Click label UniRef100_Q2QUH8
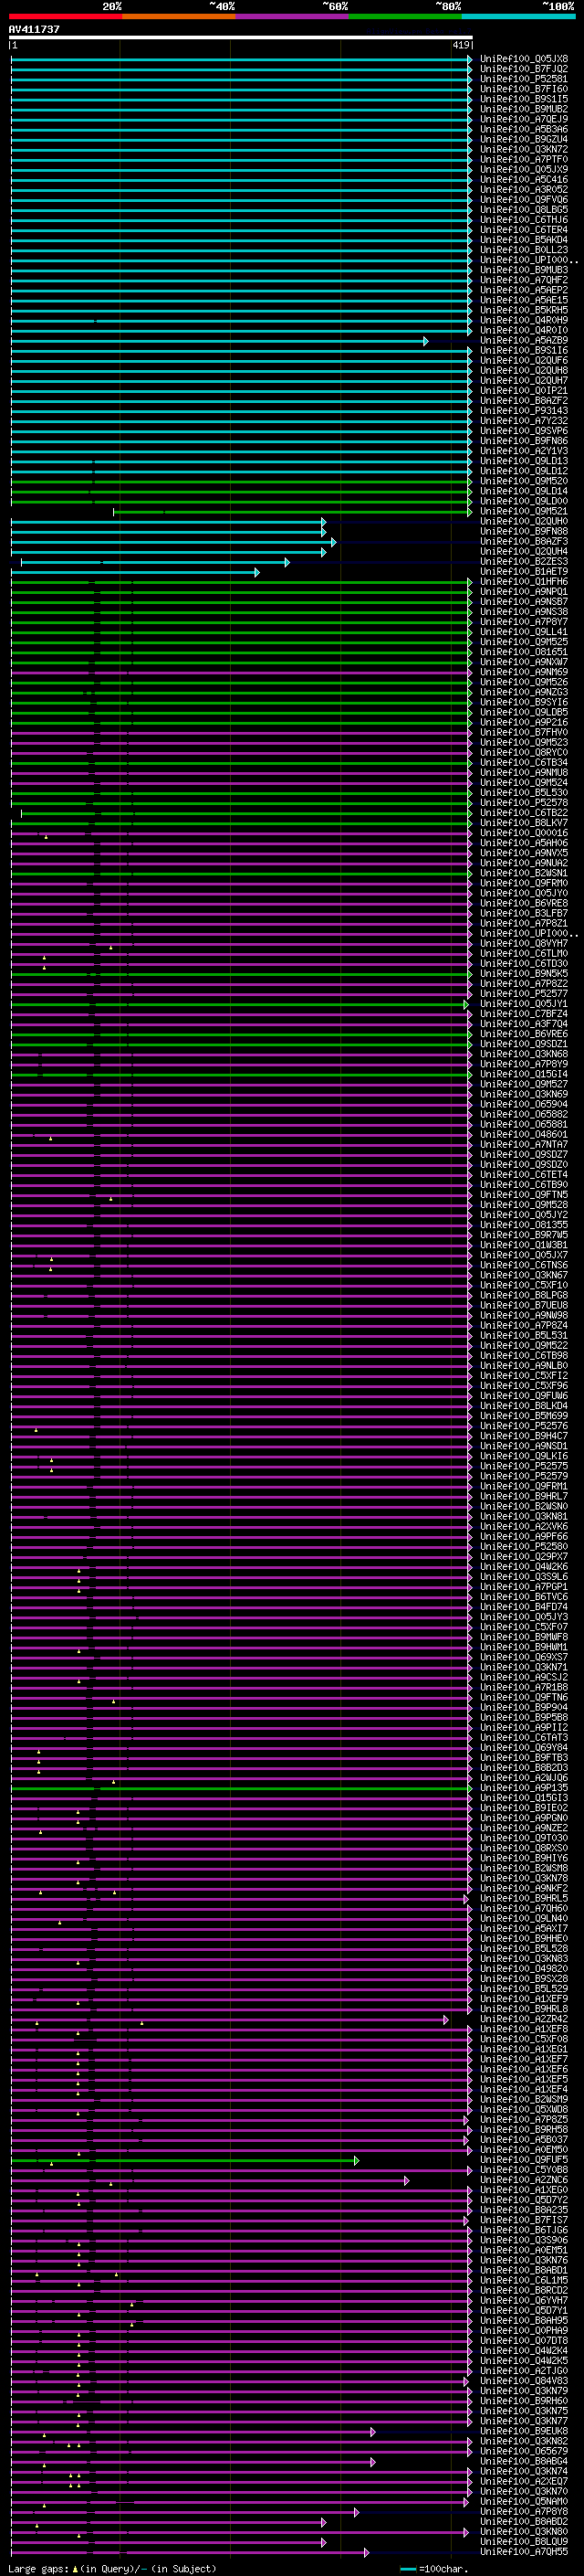Viewport: 584px width, 2576px height. [524, 371]
